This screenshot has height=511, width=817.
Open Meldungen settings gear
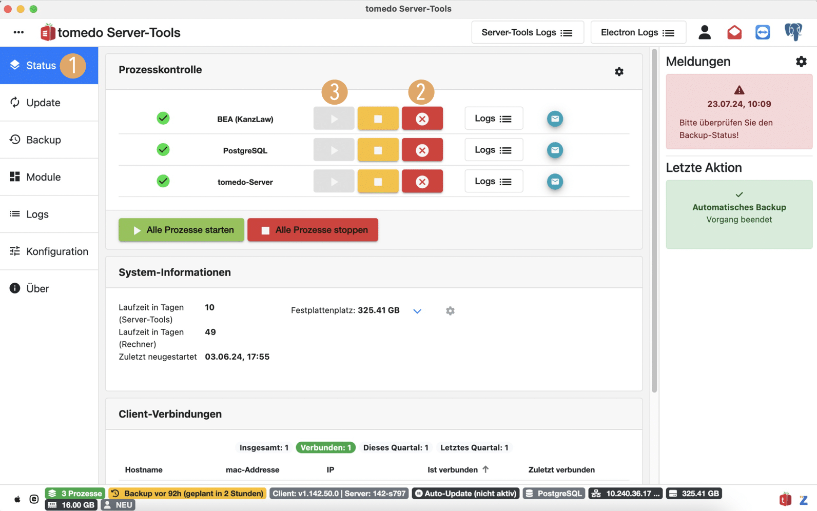(x=801, y=62)
